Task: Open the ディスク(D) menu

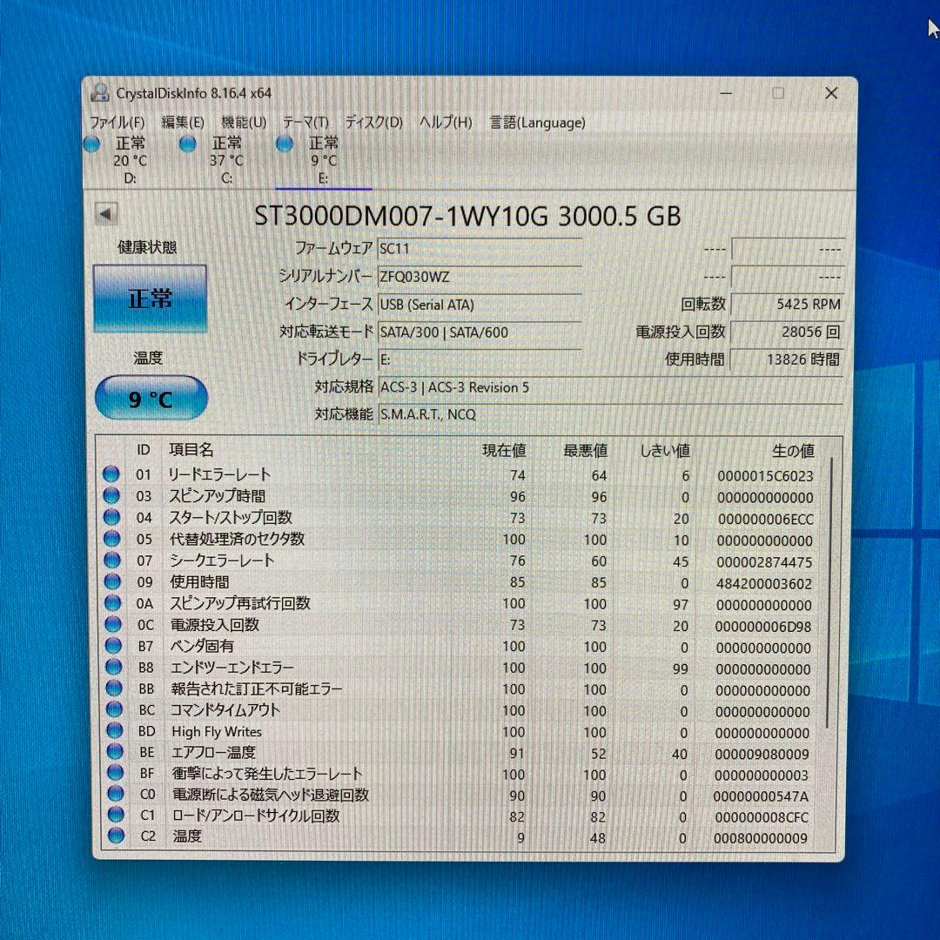Action: [x=373, y=123]
